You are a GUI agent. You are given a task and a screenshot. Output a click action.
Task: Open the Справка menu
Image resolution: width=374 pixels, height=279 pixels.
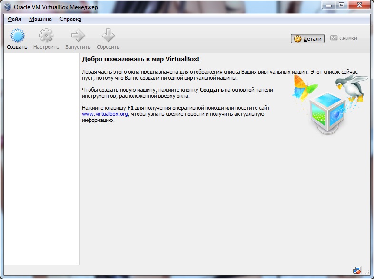tap(70, 19)
